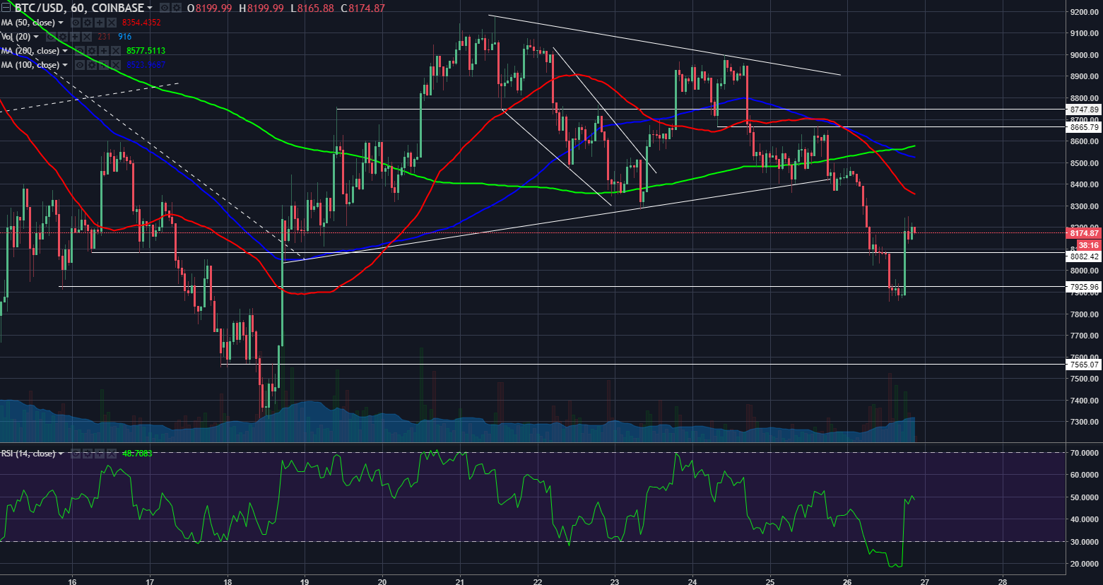Click the MA (100, close) legend label

tap(30, 65)
